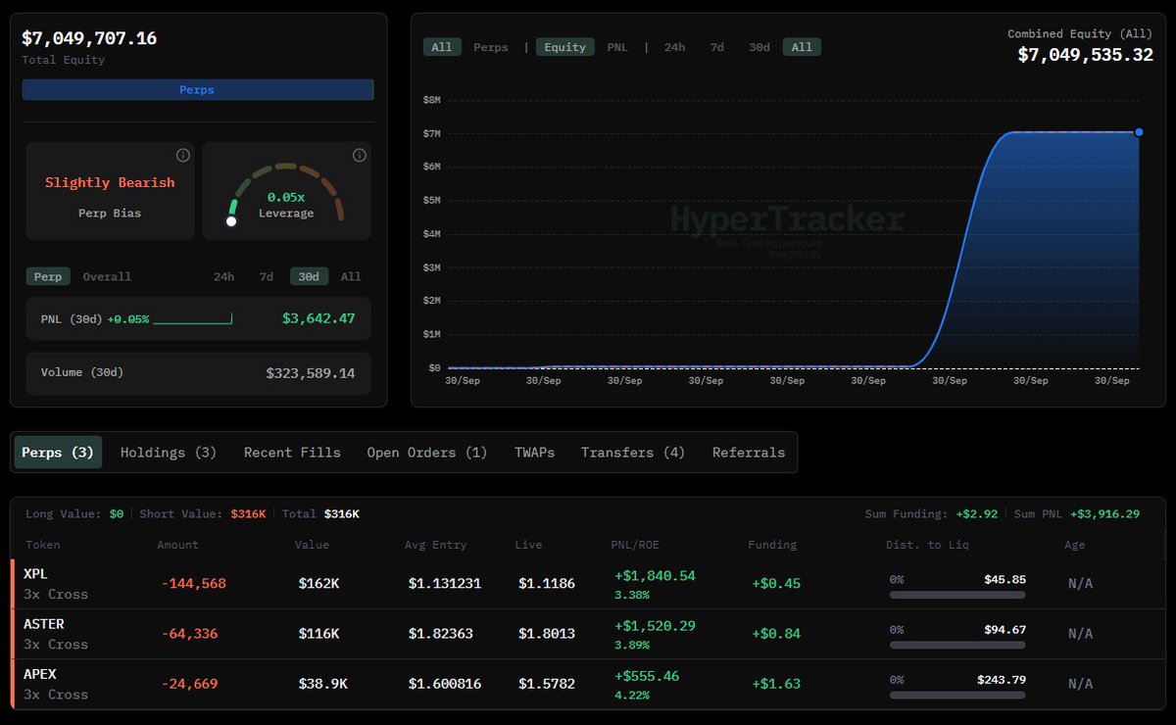Image resolution: width=1176 pixels, height=725 pixels.
Task: Click Short Value $316K
Action: pyautogui.click(x=248, y=513)
